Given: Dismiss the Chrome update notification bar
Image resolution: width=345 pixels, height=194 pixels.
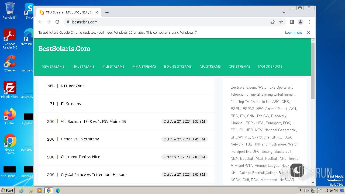Looking at the screenshot, I should coord(309,33).
